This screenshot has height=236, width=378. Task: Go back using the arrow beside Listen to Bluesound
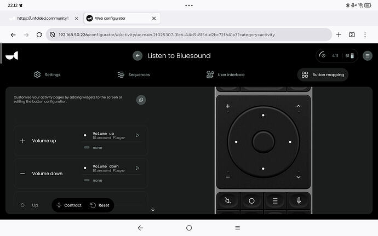(x=138, y=56)
